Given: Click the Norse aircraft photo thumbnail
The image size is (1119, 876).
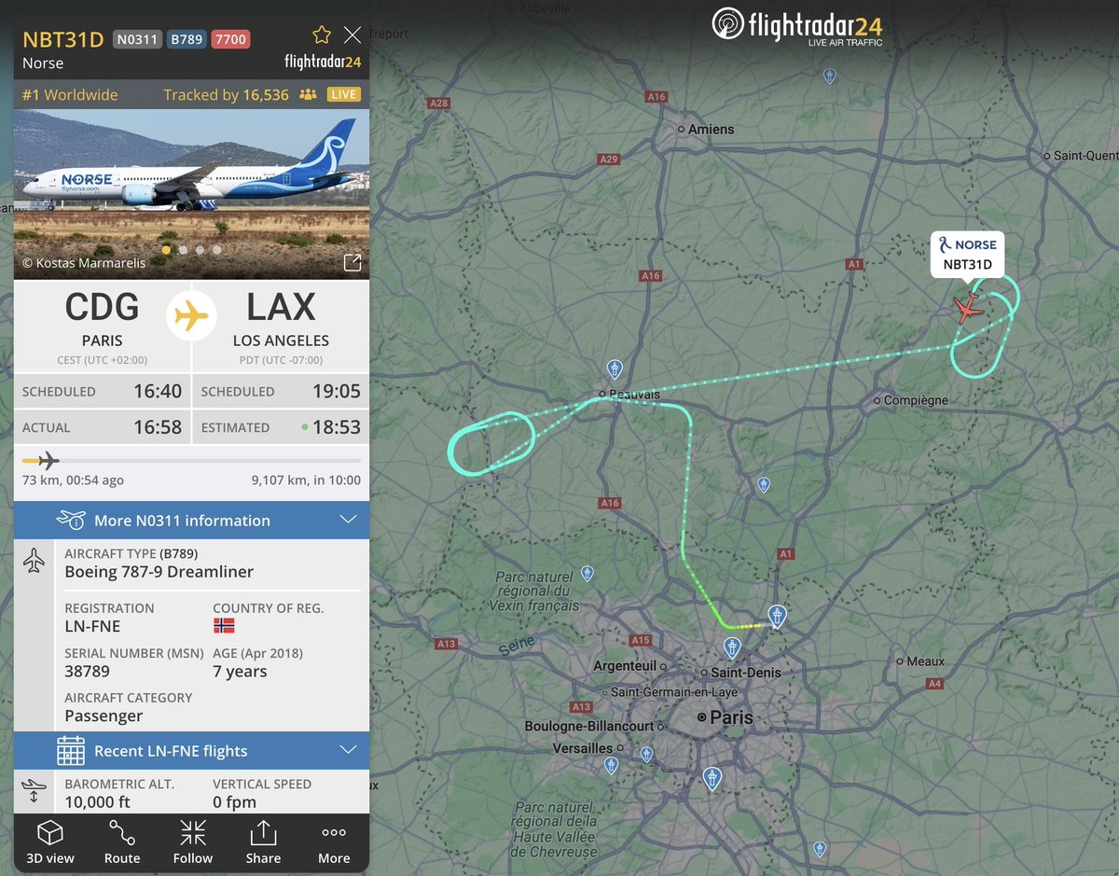Looking at the screenshot, I should [191, 194].
